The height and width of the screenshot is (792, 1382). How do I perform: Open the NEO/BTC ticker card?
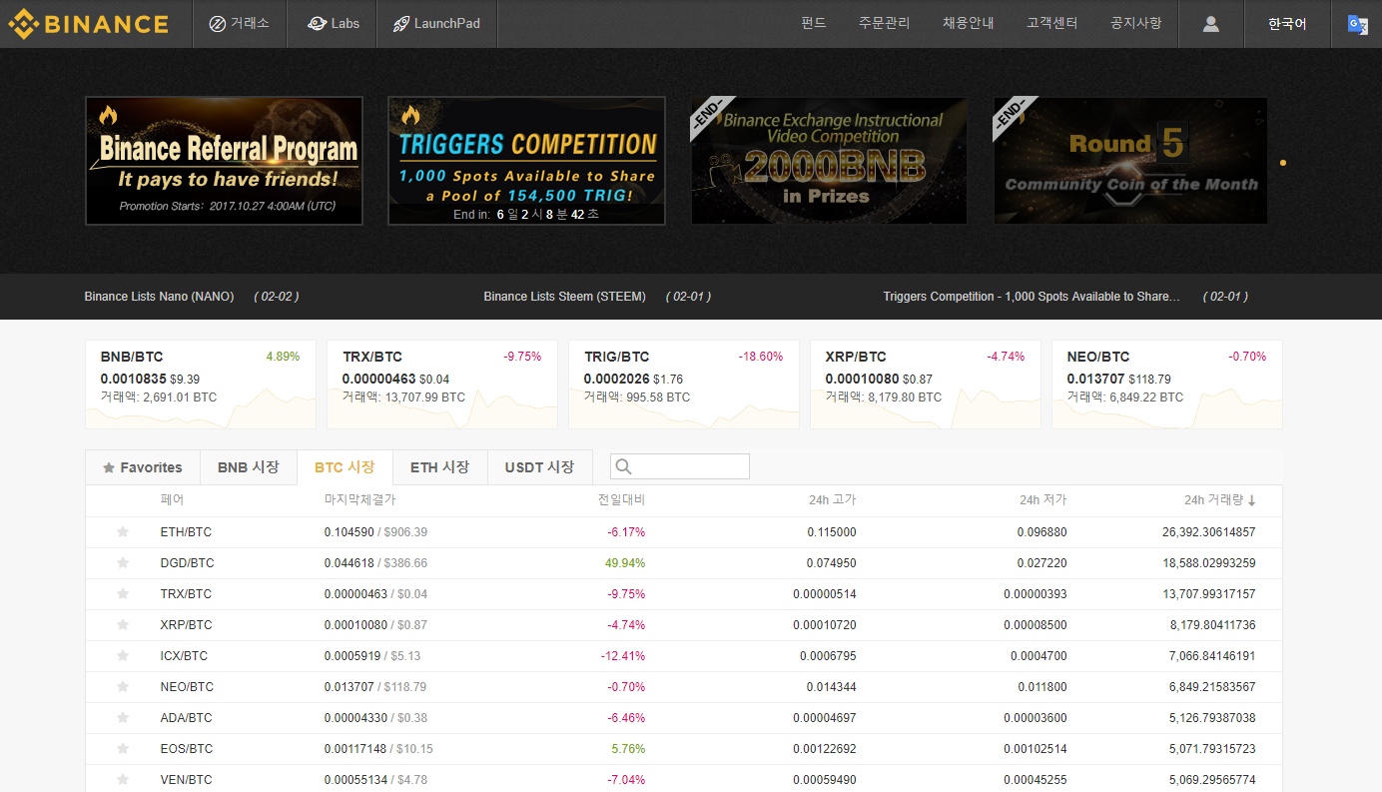coord(1167,385)
